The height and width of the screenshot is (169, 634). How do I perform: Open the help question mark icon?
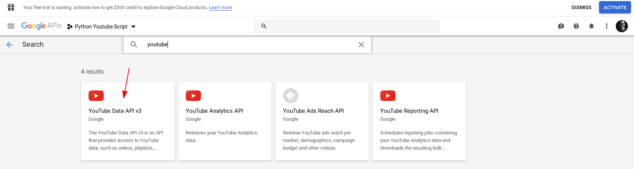tap(576, 26)
